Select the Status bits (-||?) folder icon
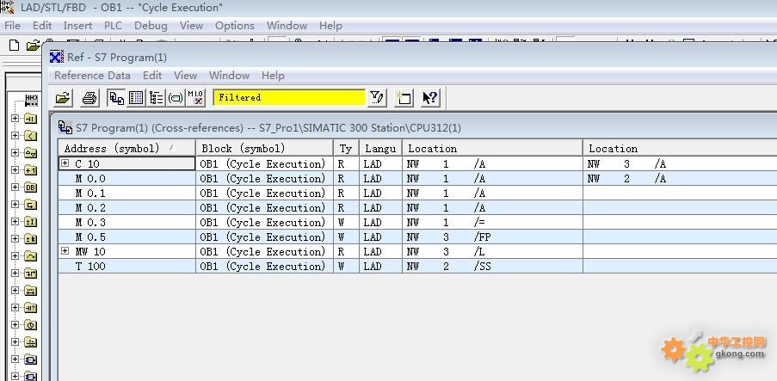This screenshot has height=381, width=777. (31, 308)
